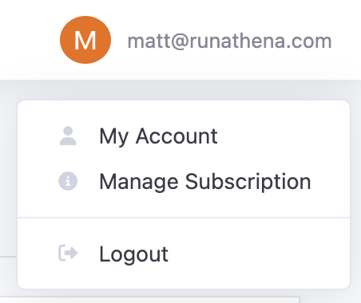Click the icon next to Logout
The image size is (361, 303).
click(x=68, y=253)
